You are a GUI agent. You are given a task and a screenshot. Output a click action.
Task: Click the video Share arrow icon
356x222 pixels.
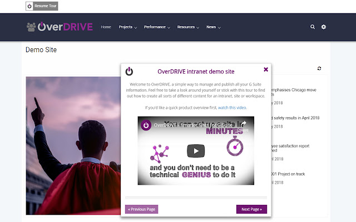click(x=244, y=124)
